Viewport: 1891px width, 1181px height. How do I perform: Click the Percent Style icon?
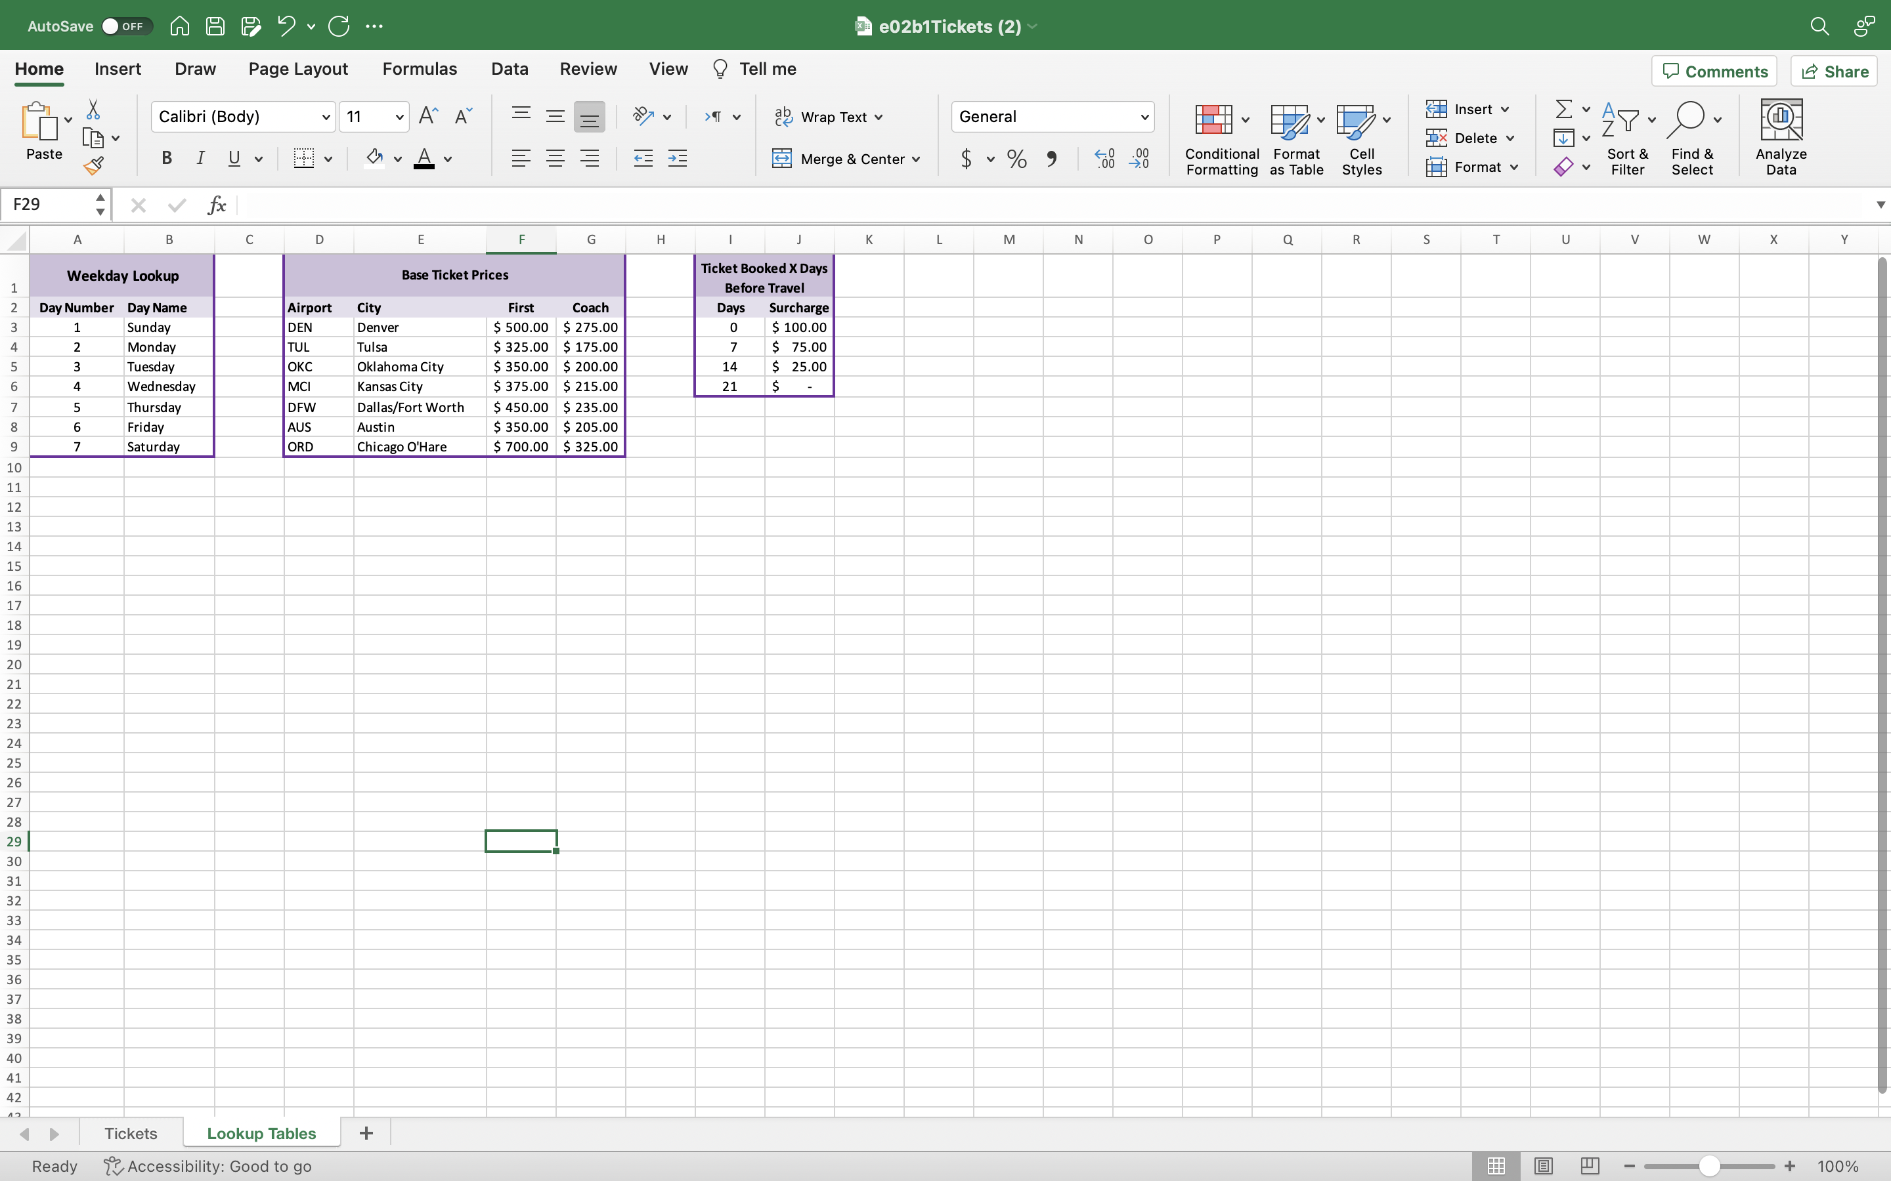pyautogui.click(x=1016, y=159)
